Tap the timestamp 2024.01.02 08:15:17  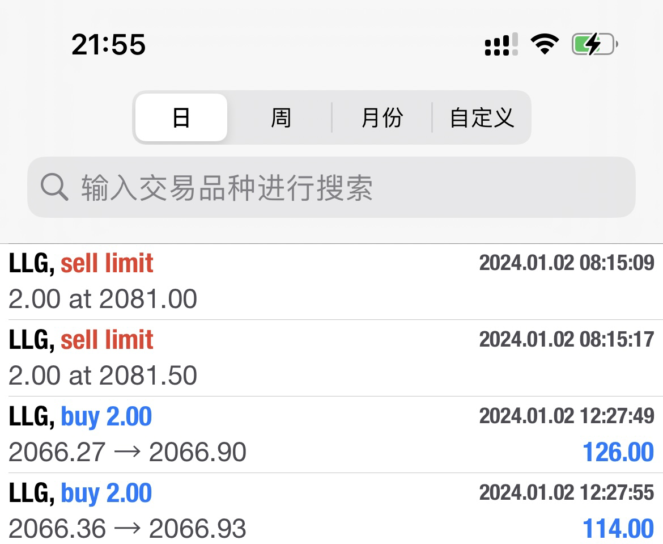click(567, 339)
